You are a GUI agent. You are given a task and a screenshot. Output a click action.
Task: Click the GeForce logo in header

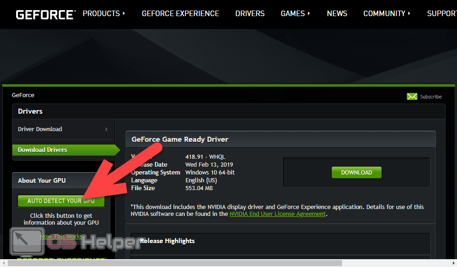click(x=45, y=14)
